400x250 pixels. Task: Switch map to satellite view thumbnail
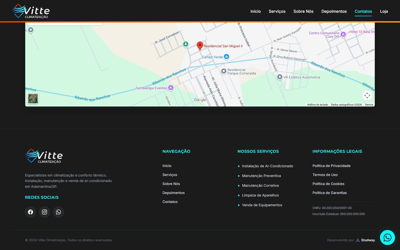(33, 98)
